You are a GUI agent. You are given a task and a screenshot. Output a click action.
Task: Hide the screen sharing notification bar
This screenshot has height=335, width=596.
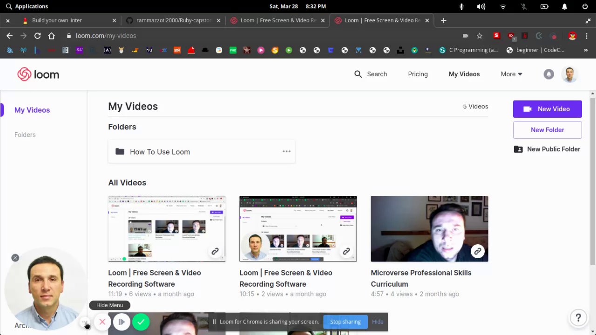click(x=378, y=322)
